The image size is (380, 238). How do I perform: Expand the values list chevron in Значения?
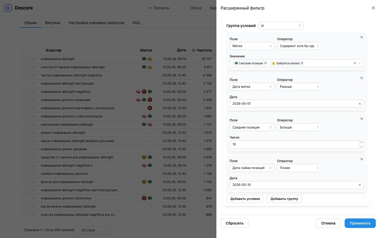(x=360, y=63)
